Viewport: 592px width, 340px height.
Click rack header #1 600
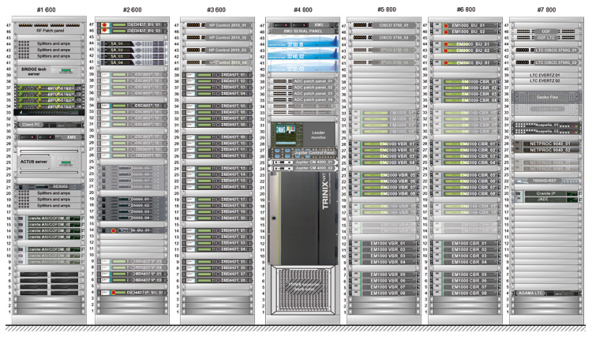(x=46, y=9)
